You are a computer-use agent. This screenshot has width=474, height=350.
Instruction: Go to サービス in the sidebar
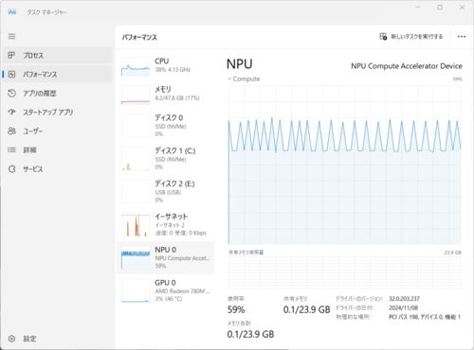pyautogui.click(x=58, y=169)
